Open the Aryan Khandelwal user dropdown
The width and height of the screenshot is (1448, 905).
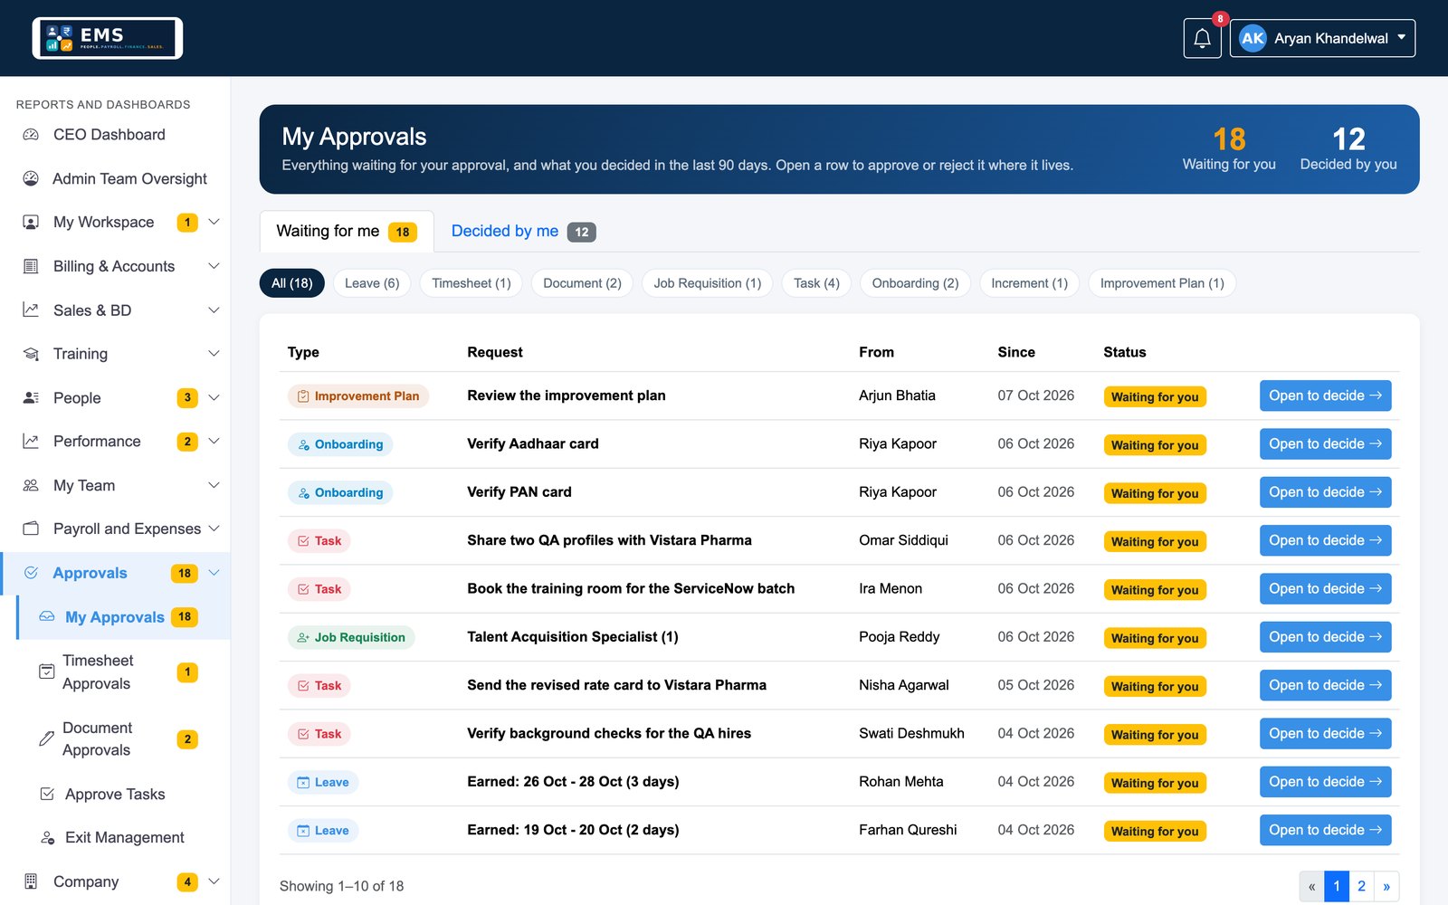tap(1322, 38)
